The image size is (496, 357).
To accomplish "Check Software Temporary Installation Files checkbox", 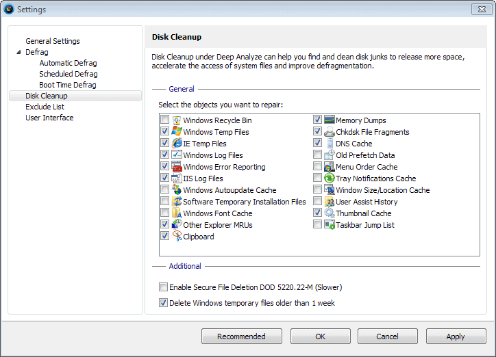I will coord(164,201).
